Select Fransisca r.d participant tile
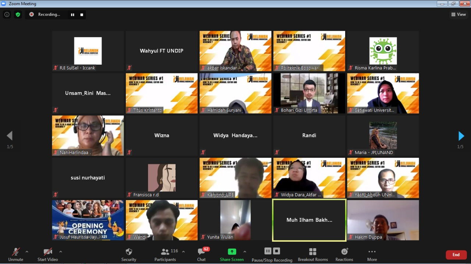The width and height of the screenshot is (471, 264). pyautogui.click(x=162, y=178)
